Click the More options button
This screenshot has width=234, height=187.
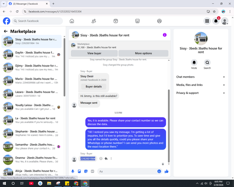coord(143,53)
